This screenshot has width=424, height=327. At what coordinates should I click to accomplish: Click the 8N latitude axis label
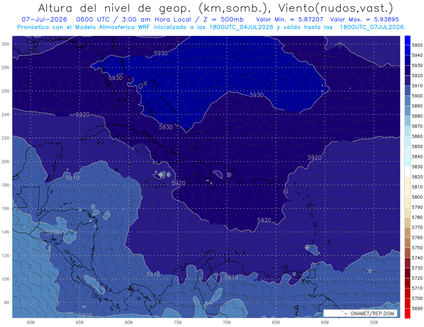pyautogui.click(x=7, y=302)
